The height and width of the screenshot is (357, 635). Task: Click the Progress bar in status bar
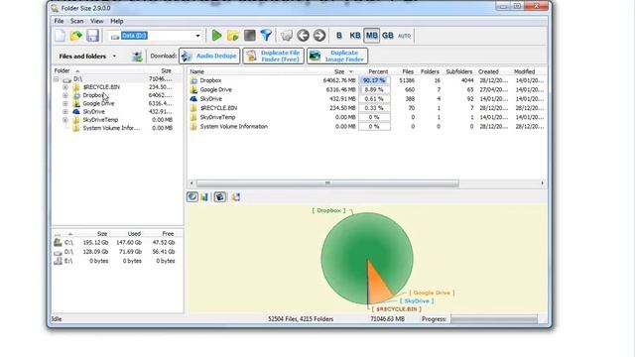pyautogui.click(x=494, y=319)
